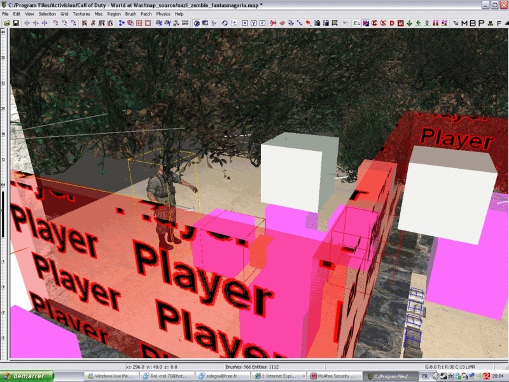The image size is (509, 382).
Task: Open the Textures menu
Action: [x=81, y=14]
